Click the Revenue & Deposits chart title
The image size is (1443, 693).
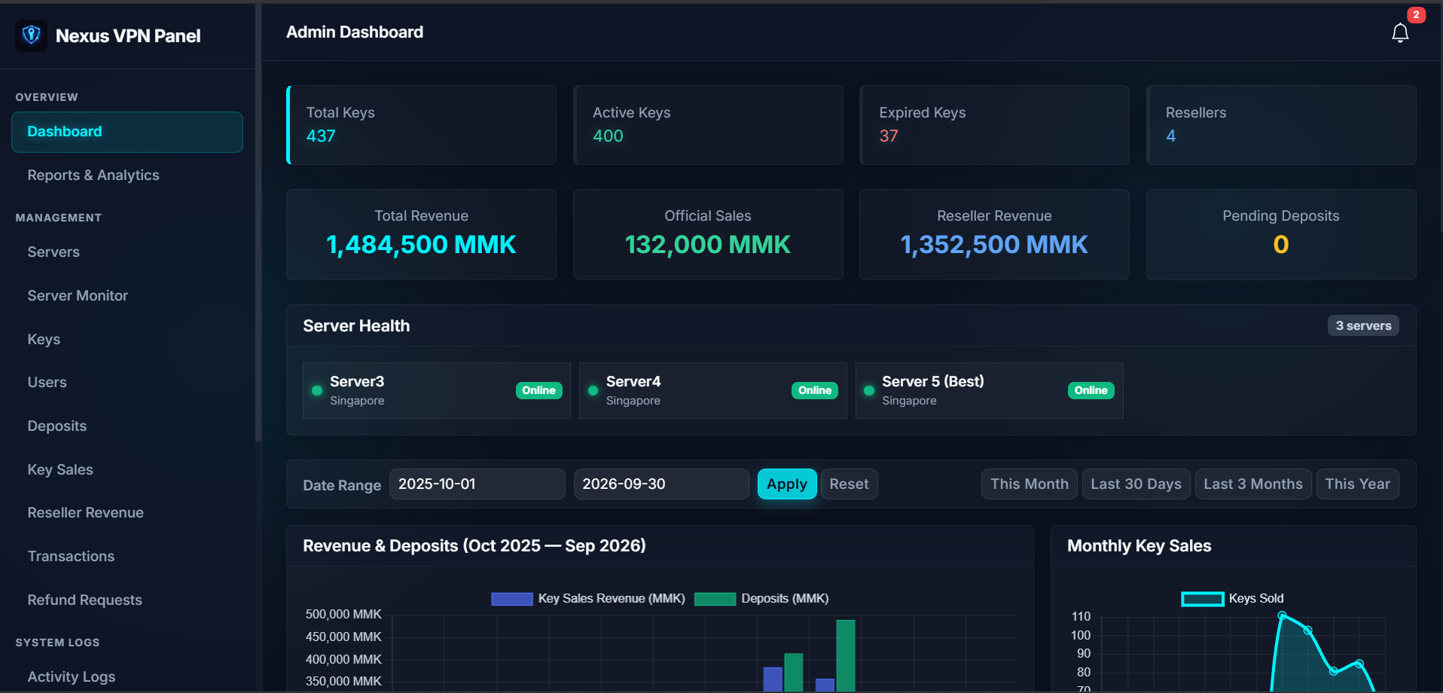tap(474, 546)
